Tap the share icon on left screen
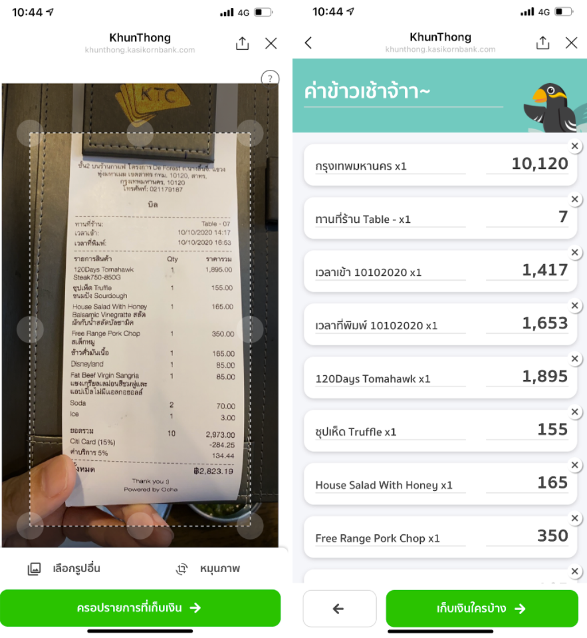 [242, 43]
